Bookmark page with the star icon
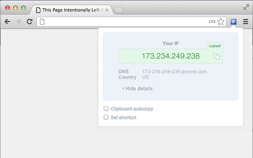This screenshot has width=253, height=158. click(221, 21)
